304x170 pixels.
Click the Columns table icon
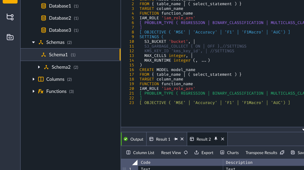click(41, 79)
